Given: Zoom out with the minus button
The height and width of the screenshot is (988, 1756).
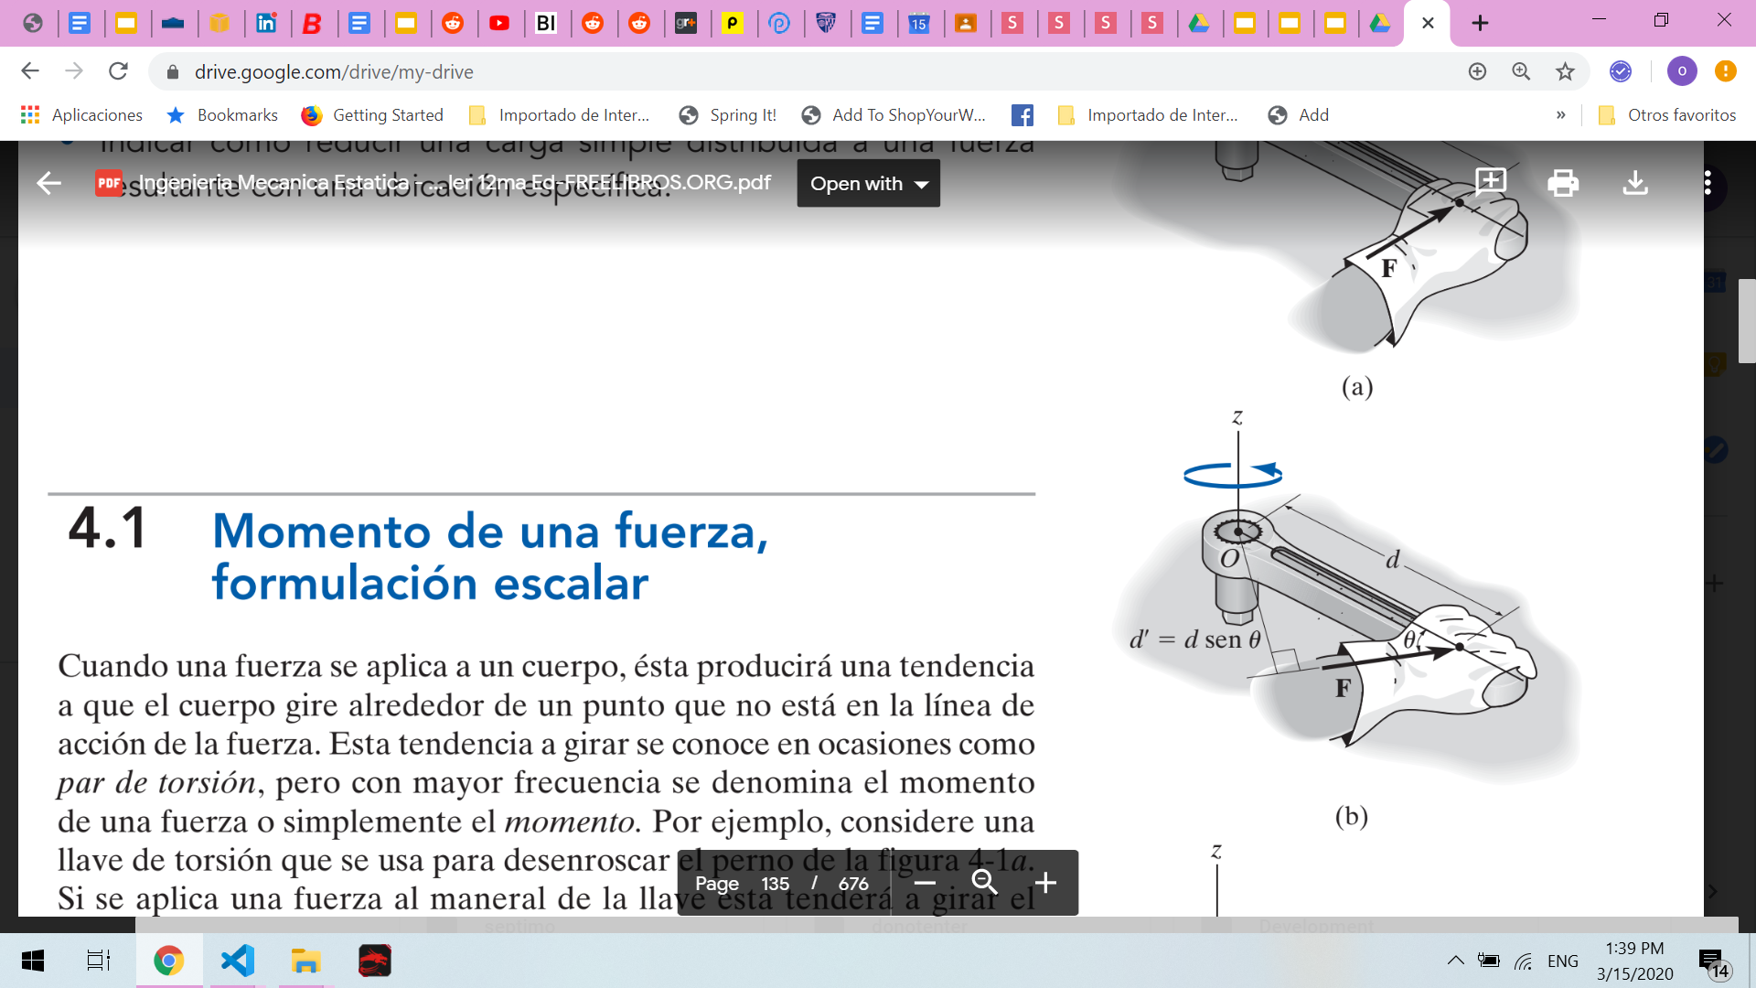Looking at the screenshot, I should [x=925, y=883].
